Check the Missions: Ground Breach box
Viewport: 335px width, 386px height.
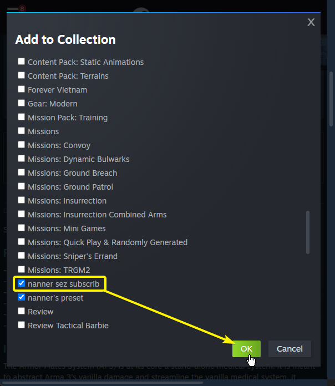click(x=22, y=173)
